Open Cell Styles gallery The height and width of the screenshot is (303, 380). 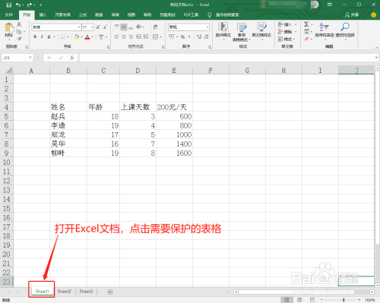[x=261, y=32]
